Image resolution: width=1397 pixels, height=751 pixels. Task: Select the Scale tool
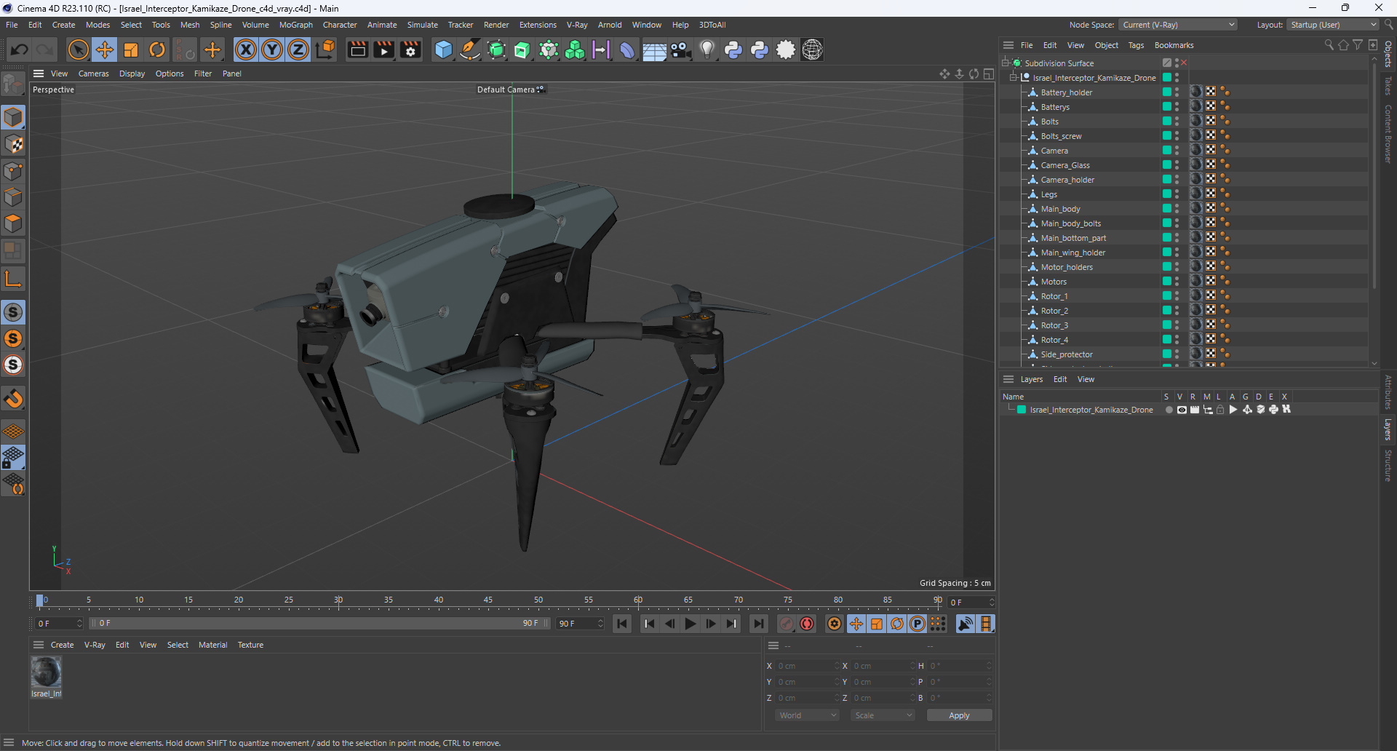[x=131, y=49]
